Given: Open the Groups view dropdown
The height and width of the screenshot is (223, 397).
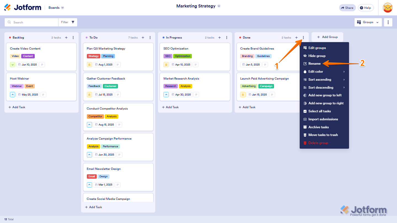Looking at the screenshot, I should pos(368,22).
